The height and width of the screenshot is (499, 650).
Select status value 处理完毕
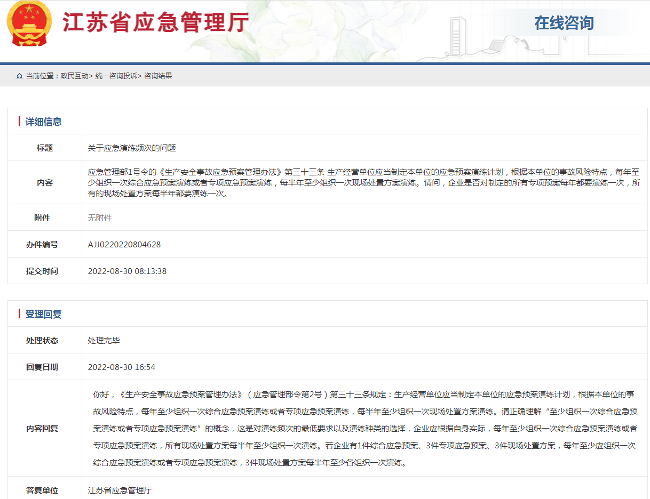[x=104, y=340]
